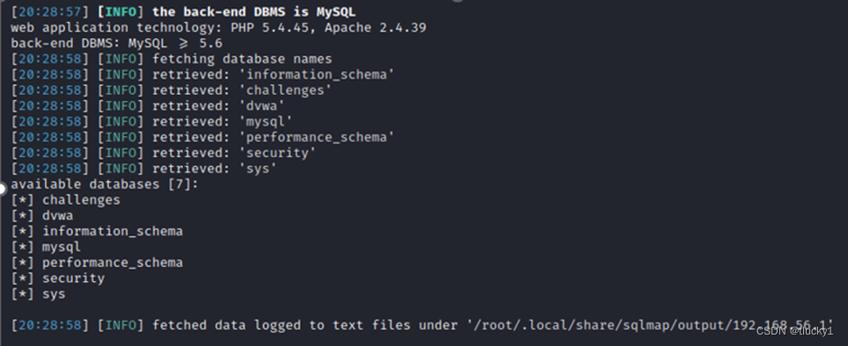Click the 'available databases [7]:' header
Viewport: 848px width, 346px height.
(x=105, y=184)
